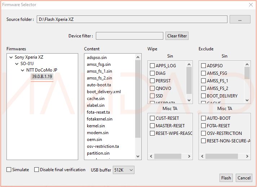Screen dimensions: 257x187
Task: Check APPS_LOG in the Wipe list
Action: (152, 66)
